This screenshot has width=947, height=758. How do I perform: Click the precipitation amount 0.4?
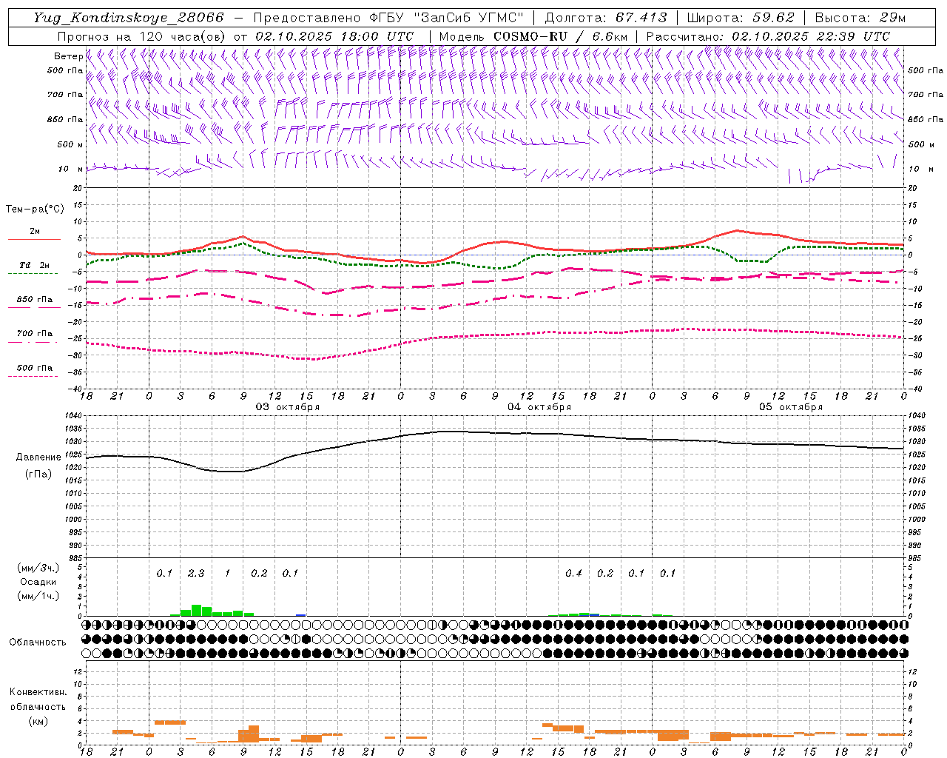[573, 573]
